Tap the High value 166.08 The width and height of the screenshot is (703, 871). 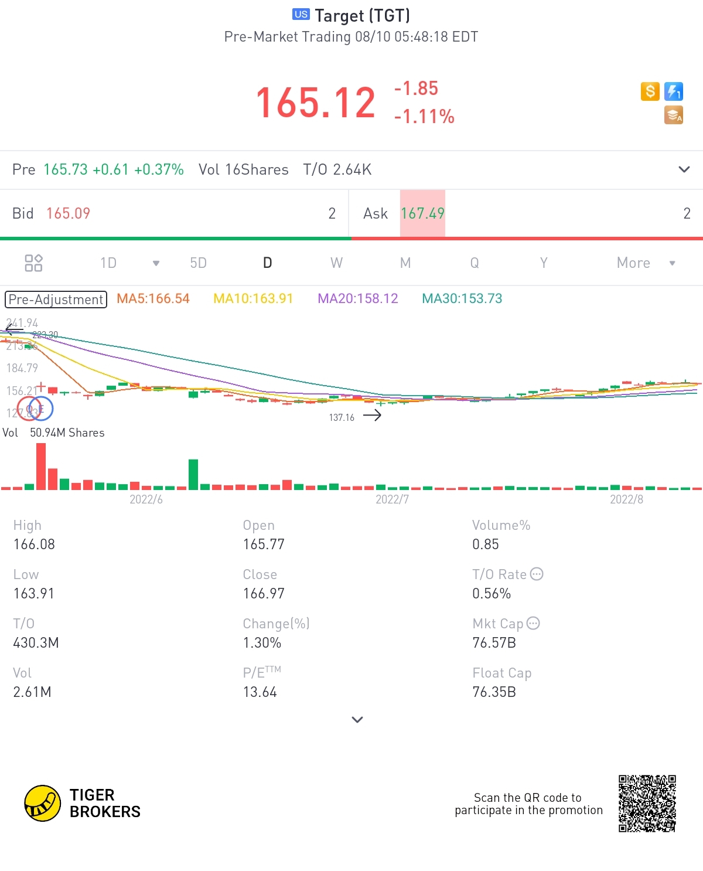coord(34,545)
